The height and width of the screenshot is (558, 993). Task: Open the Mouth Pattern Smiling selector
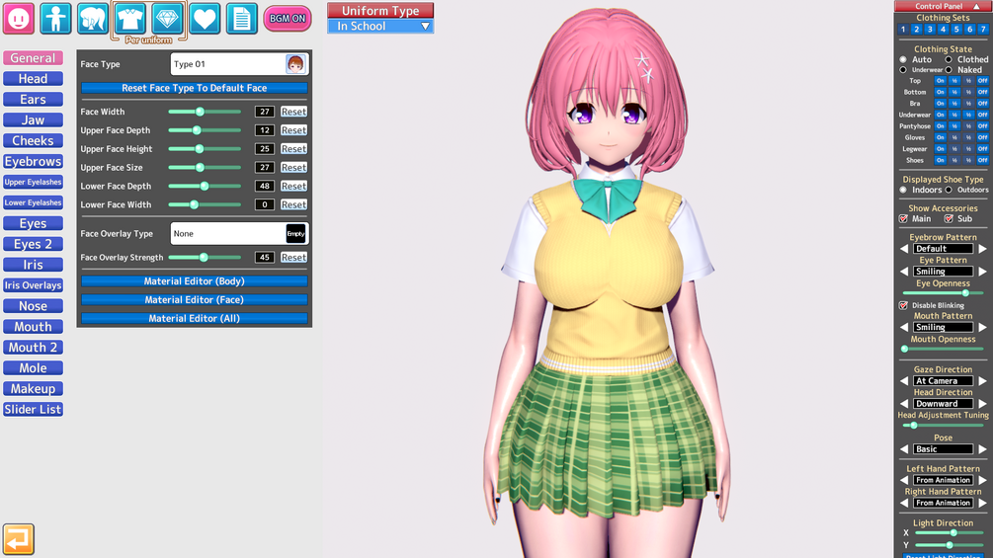pyautogui.click(x=943, y=327)
